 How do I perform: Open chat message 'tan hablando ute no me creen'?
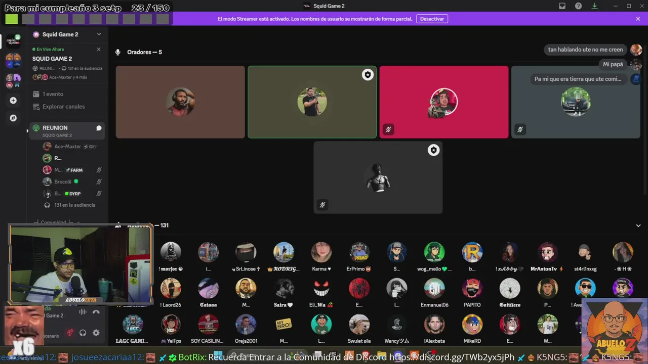(x=585, y=50)
